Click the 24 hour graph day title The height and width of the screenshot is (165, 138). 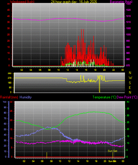[x=74, y=1]
